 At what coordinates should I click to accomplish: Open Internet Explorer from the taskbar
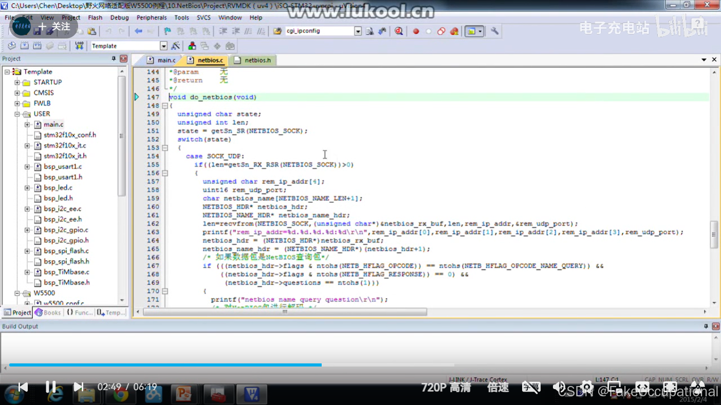(55, 394)
